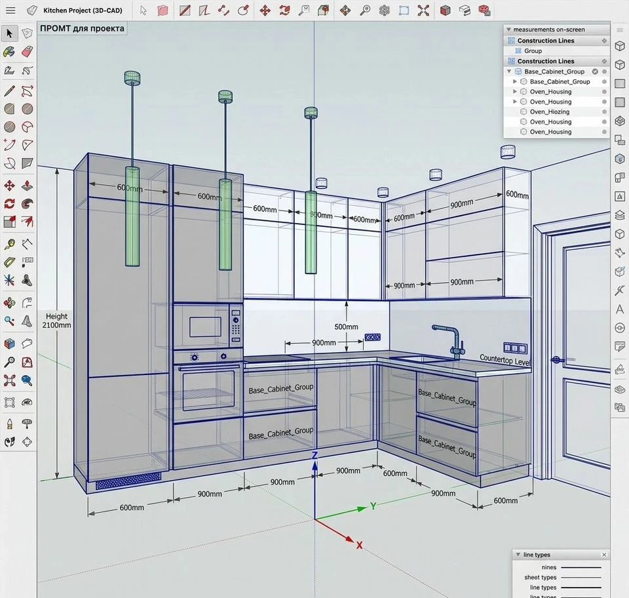Click the 'sheet types' line type label
Image resolution: width=629 pixels, height=598 pixels.
(541, 578)
